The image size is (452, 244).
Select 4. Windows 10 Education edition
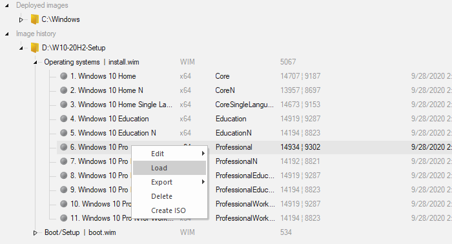[110, 119]
